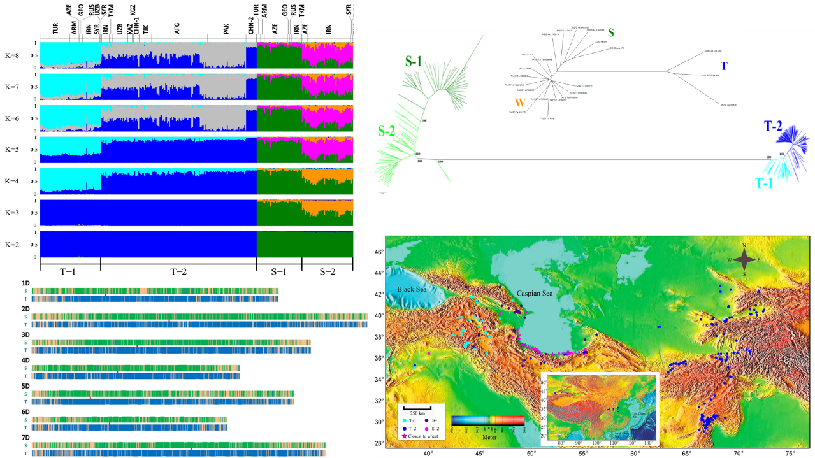The height and width of the screenshot is (458, 815).
Task: Select the blue T-2 legend dot
Action: click(x=404, y=428)
